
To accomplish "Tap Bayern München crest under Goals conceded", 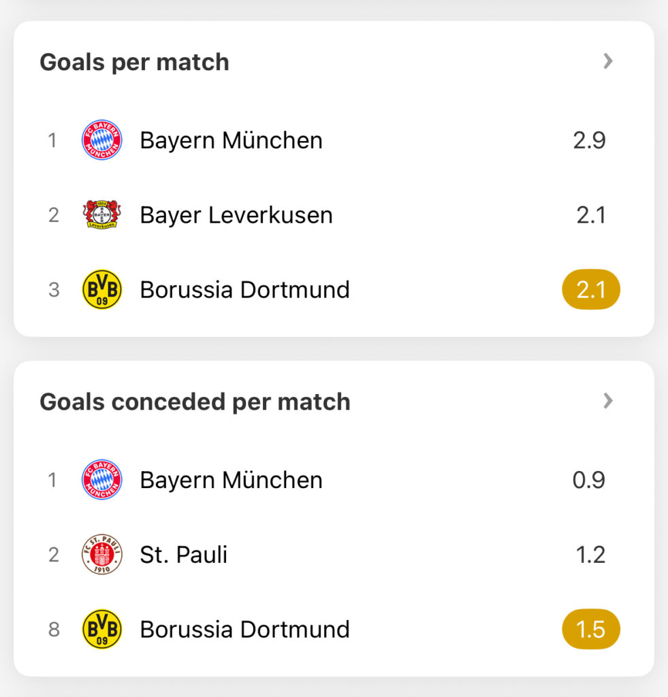I will point(102,480).
